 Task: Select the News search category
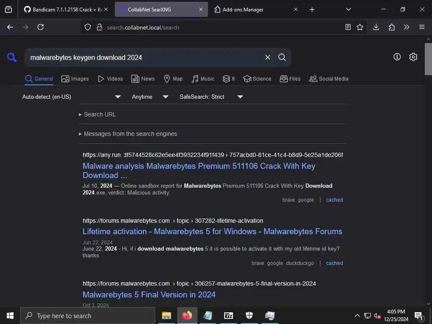click(x=143, y=79)
